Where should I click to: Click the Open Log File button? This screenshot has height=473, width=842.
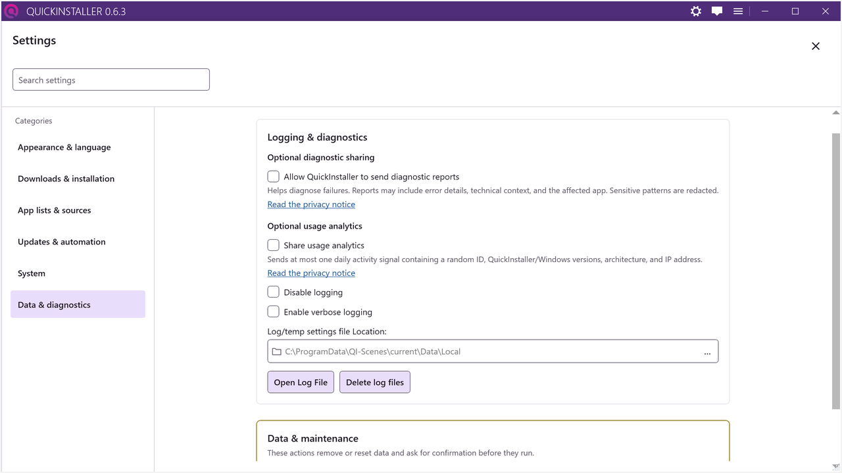(x=301, y=382)
